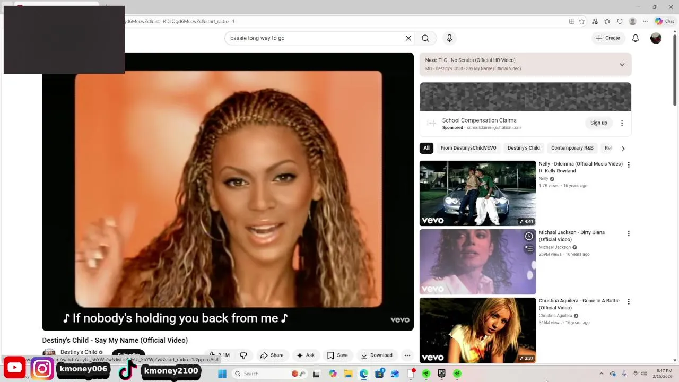
Task: Click the page scrollbar thumb
Action: pyautogui.click(x=675, y=69)
